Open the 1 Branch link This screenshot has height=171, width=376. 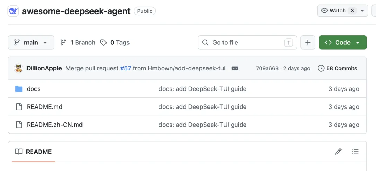click(77, 43)
